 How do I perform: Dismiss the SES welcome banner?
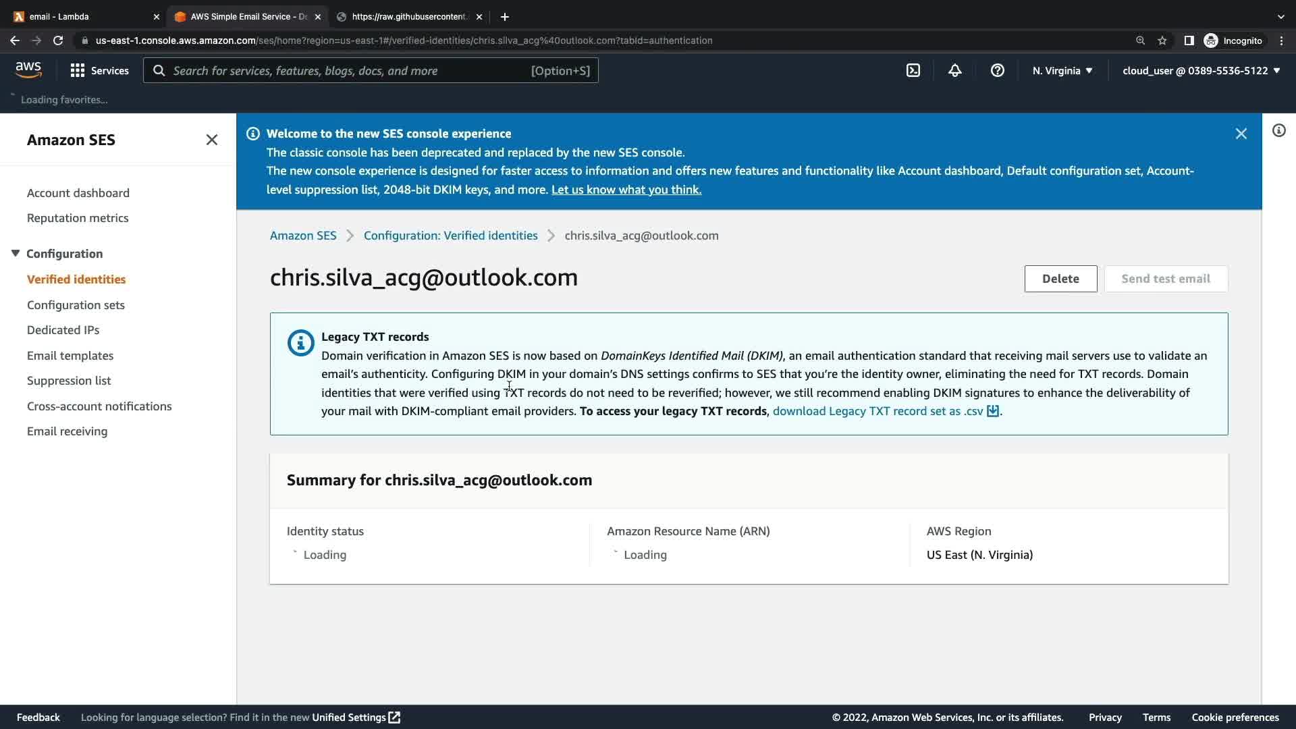[1241, 134]
